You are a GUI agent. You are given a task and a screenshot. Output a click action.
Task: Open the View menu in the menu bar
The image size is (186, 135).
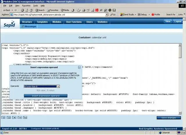click(x=17, y=6)
